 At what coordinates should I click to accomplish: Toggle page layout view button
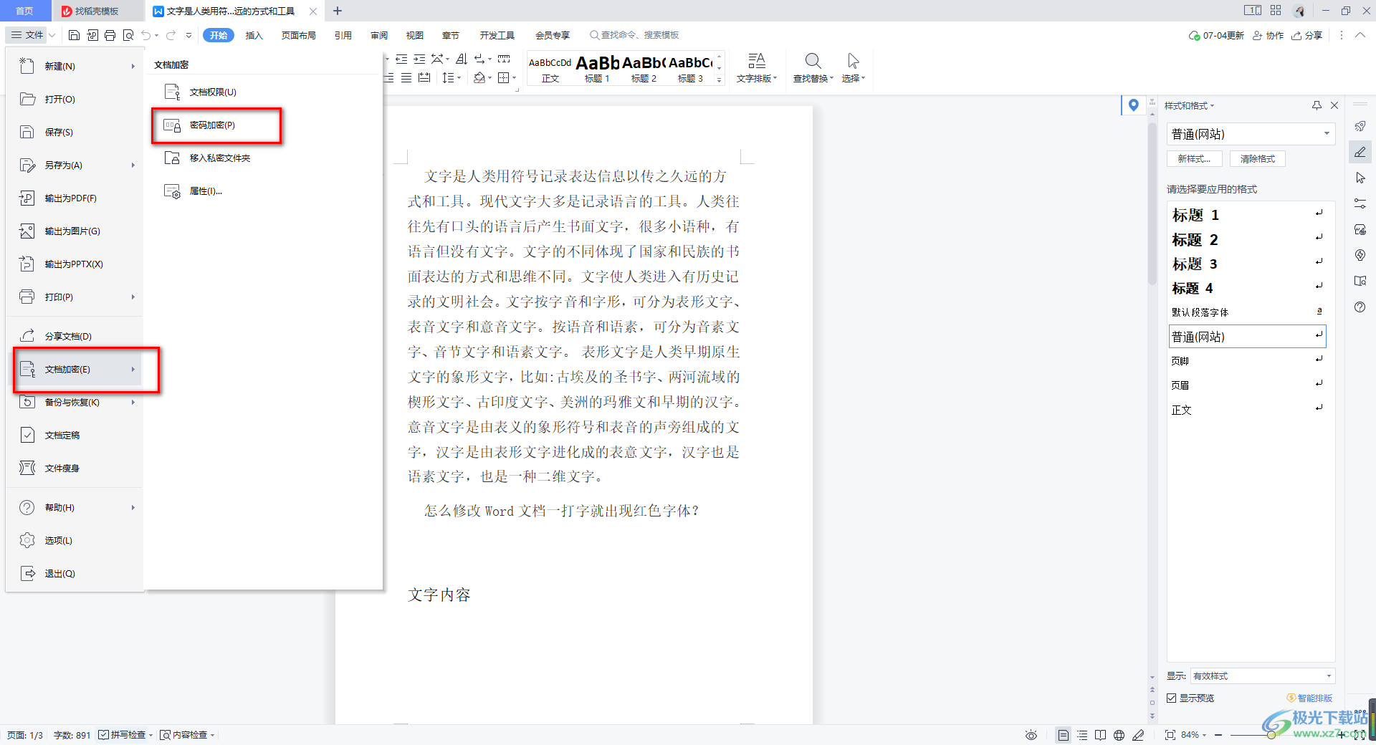tap(1063, 735)
